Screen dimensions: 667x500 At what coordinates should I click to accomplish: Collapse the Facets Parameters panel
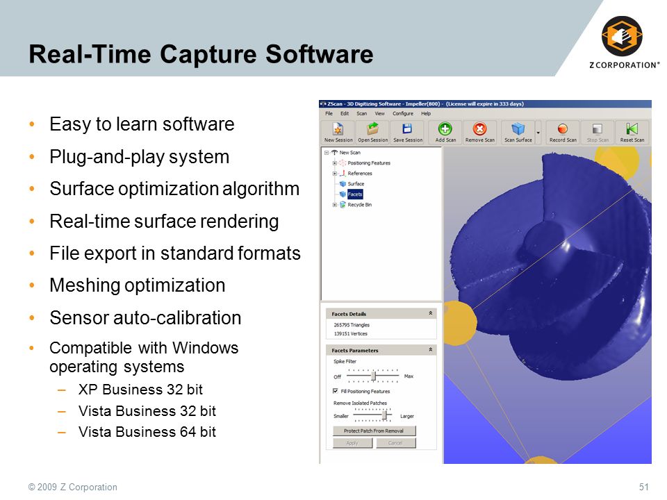pos(431,349)
